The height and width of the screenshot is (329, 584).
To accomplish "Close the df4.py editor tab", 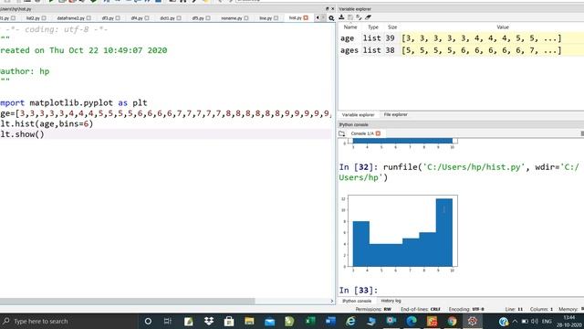I will (147, 18).
